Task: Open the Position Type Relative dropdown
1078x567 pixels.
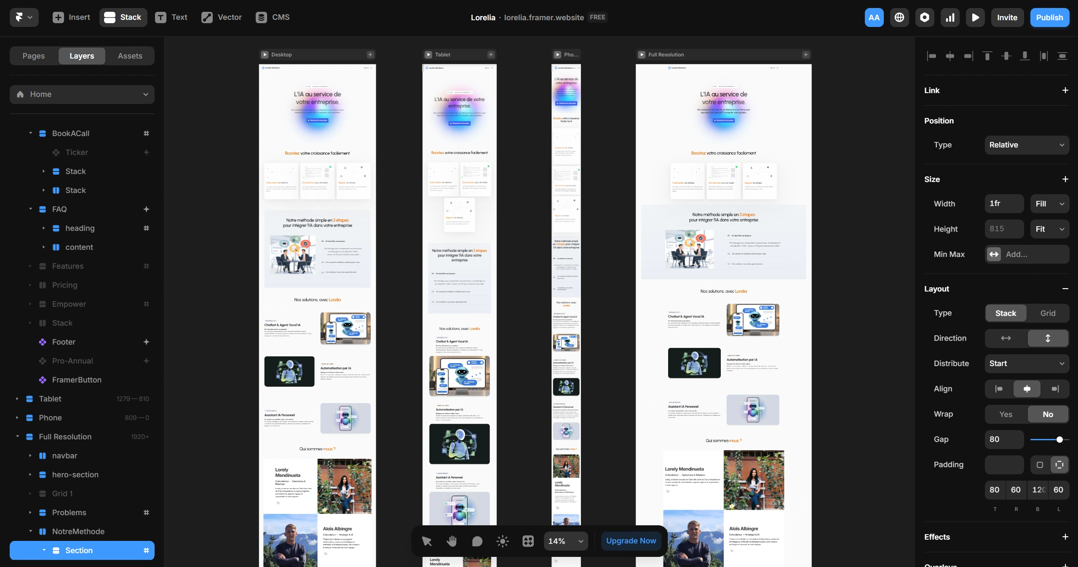Action: [x=1027, y=145]
